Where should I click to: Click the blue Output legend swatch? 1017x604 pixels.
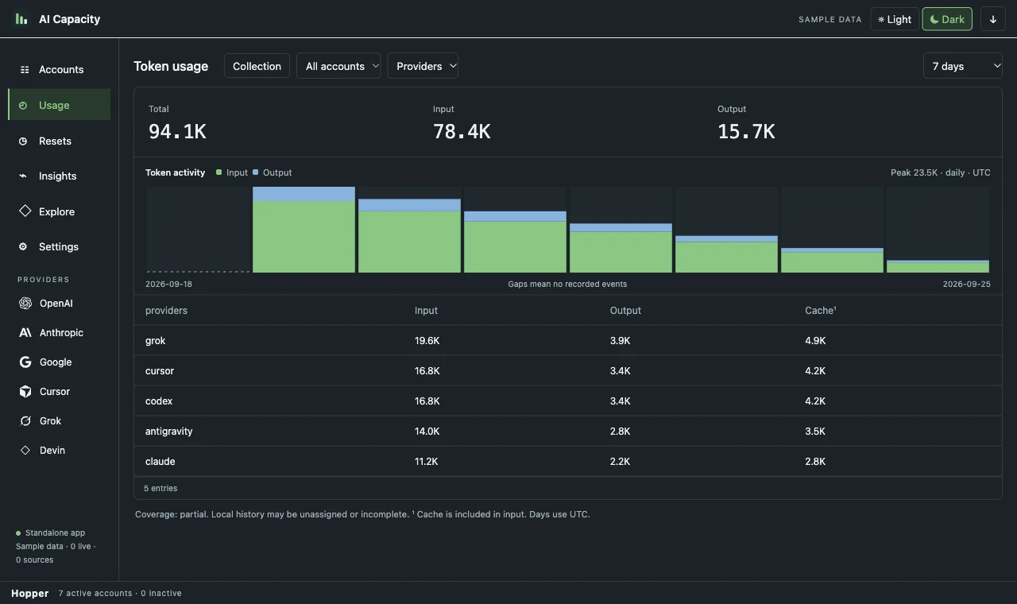coord(256,172)
